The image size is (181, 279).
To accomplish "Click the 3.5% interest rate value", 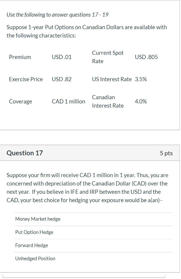I will pos(141,79).
